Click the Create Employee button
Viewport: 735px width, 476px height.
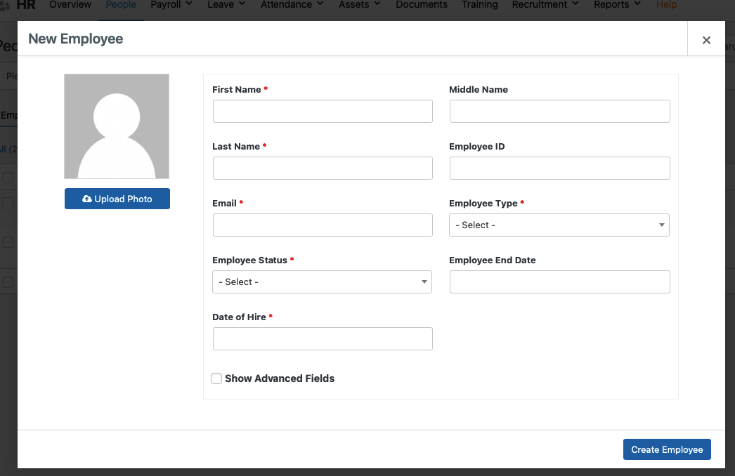tap(667, 449)
